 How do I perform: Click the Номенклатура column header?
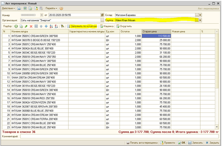(39, 32)
